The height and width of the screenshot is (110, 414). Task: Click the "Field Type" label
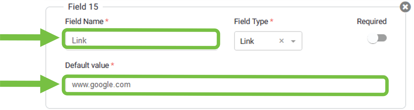(x=251, y=21)
